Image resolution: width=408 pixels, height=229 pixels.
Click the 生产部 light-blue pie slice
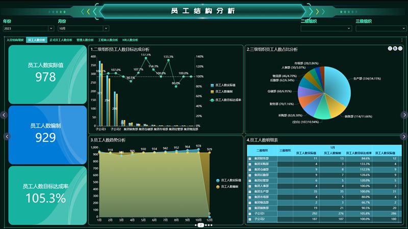click(x=338, y=85)
